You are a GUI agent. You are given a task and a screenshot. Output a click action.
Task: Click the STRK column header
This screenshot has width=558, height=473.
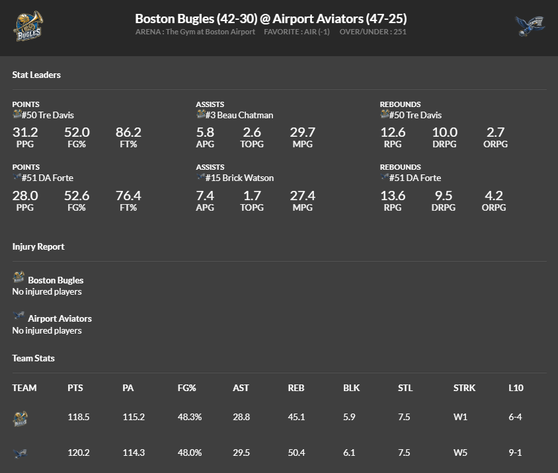click(x=464, y=388)
